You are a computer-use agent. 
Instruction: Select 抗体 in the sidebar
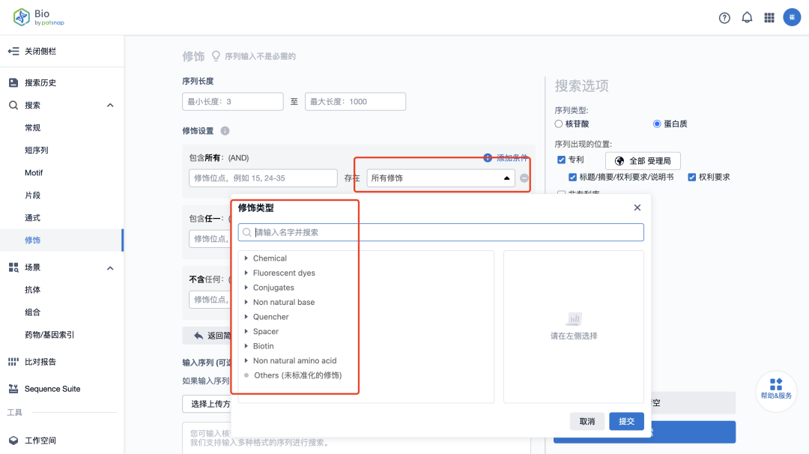tap(33, 290)
